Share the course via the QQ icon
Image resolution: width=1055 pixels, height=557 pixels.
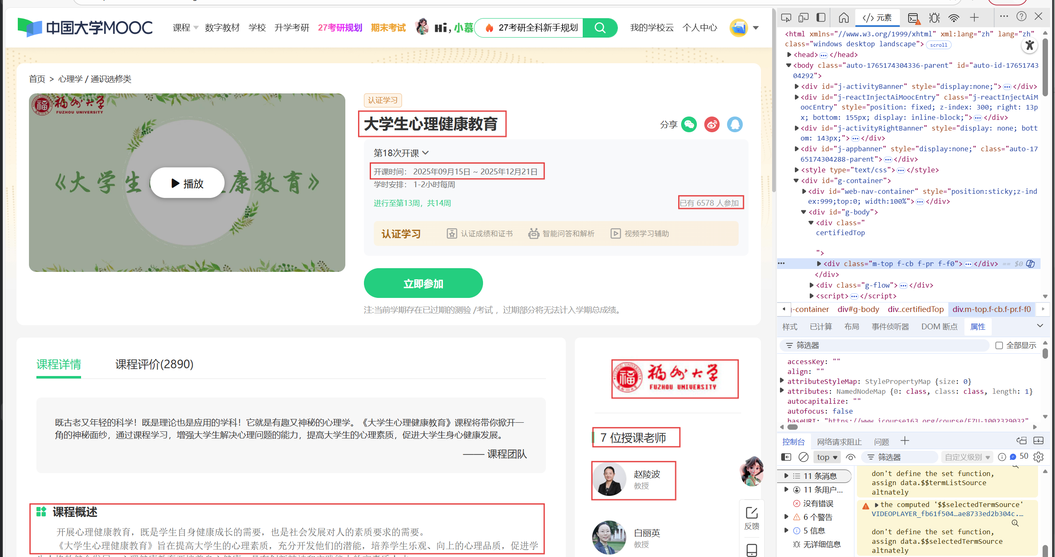734,124
